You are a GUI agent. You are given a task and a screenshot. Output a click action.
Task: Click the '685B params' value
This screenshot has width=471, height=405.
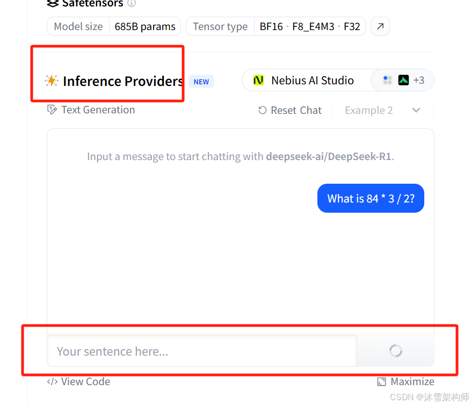point(145,26)
